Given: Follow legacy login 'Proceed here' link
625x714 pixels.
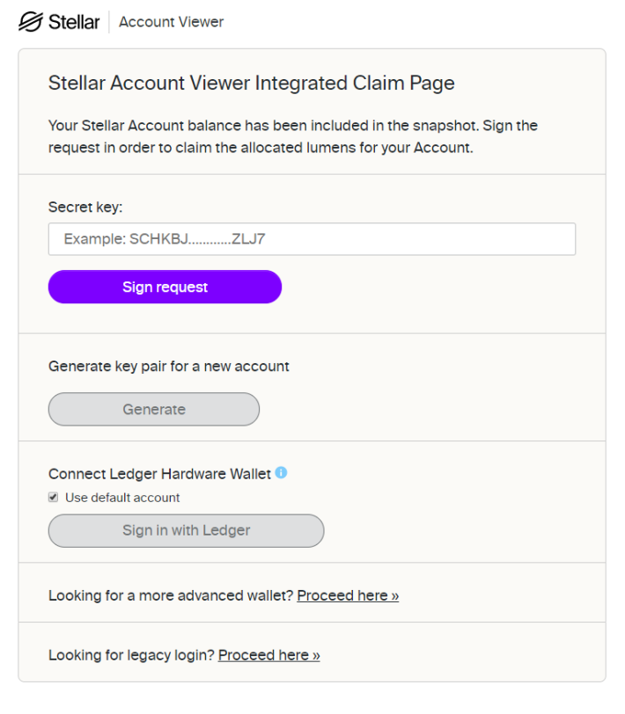Looking at the screenshot, I should tap(269, 655).
